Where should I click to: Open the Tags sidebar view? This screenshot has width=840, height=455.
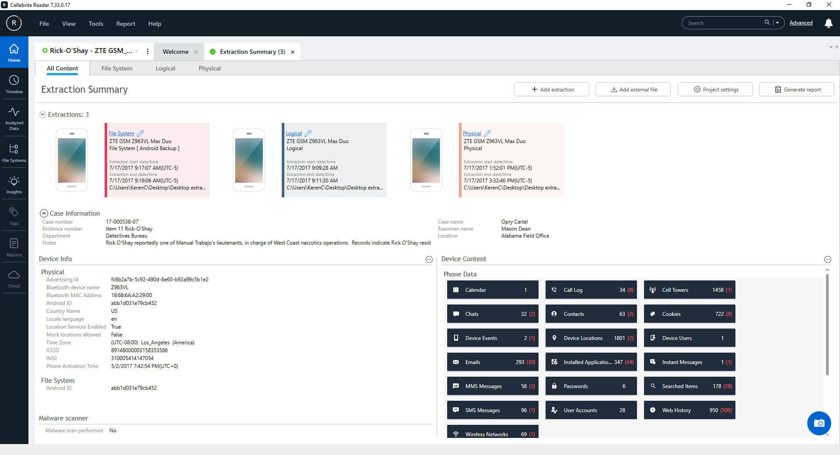pos(14,216)
